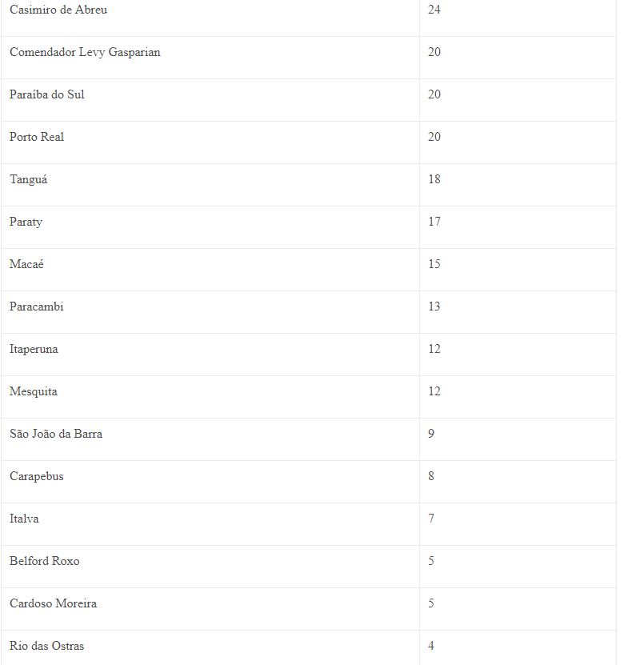Select the value 9 for São João da Barra
The height and width of the screenshot is (665, 624).
coord(431,434)
